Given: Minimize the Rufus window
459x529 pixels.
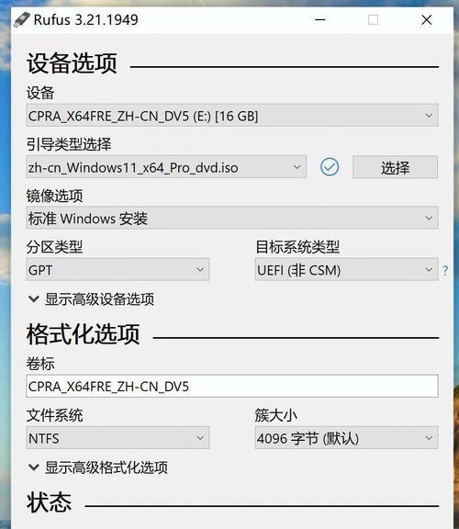Looking at the screenshot, I should tap(319, 19).
